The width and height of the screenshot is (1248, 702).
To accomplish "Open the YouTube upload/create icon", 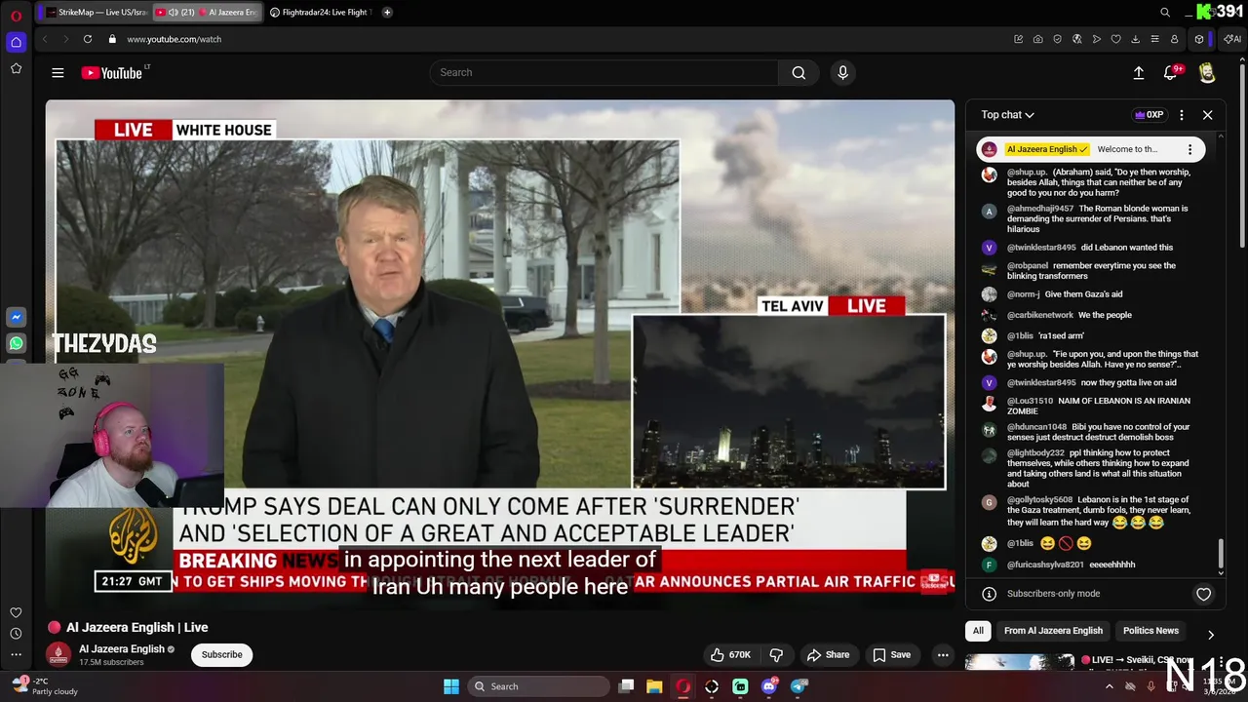I will click(1138, 72).
